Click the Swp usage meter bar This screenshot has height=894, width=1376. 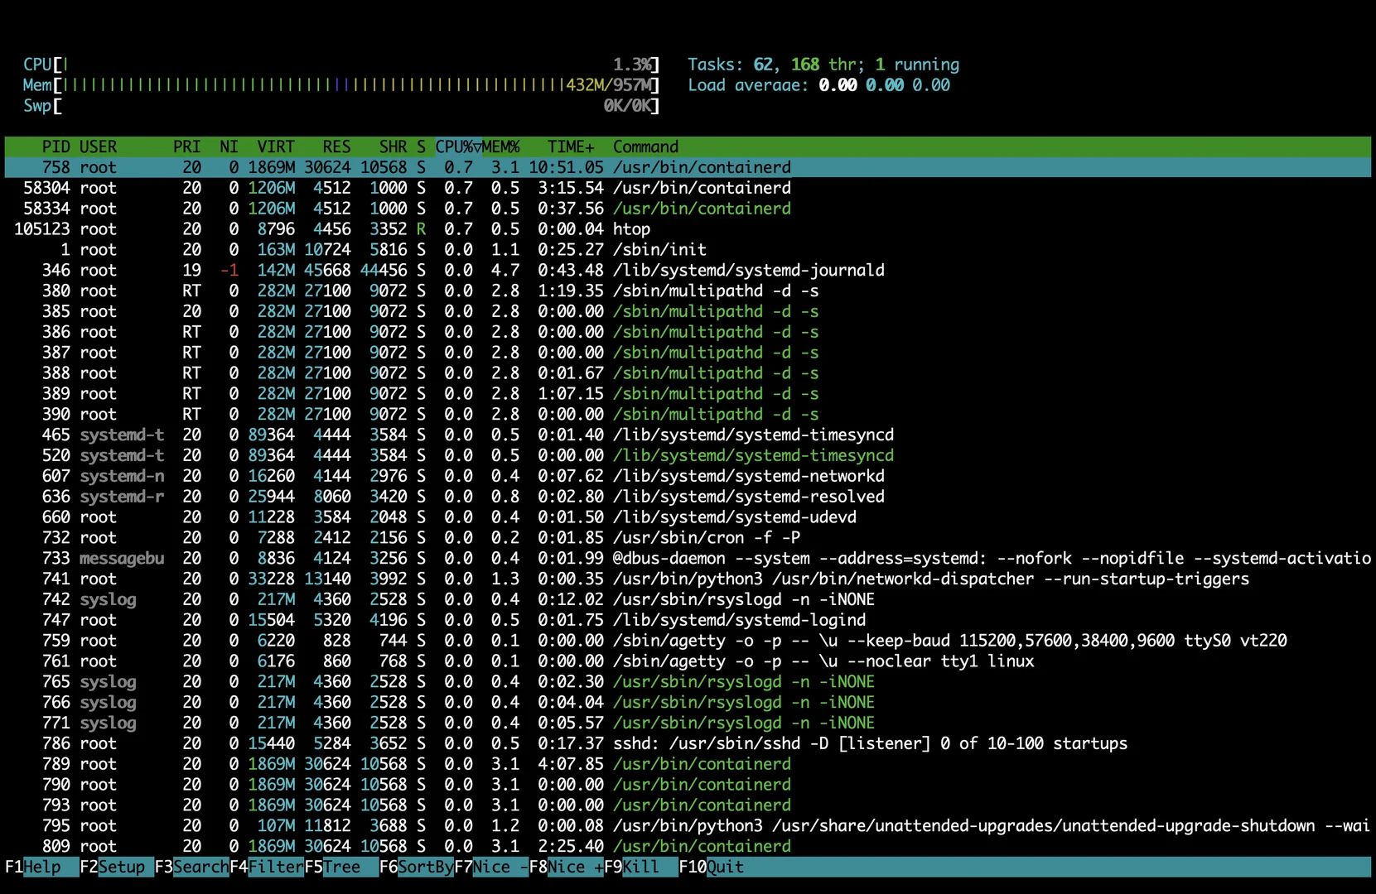pos(341,106)
